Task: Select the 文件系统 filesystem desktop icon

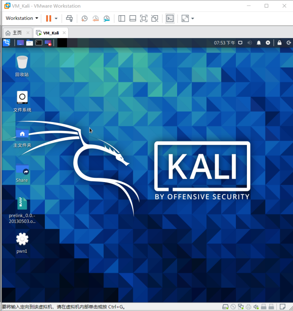Action: (x=22, y=101)
